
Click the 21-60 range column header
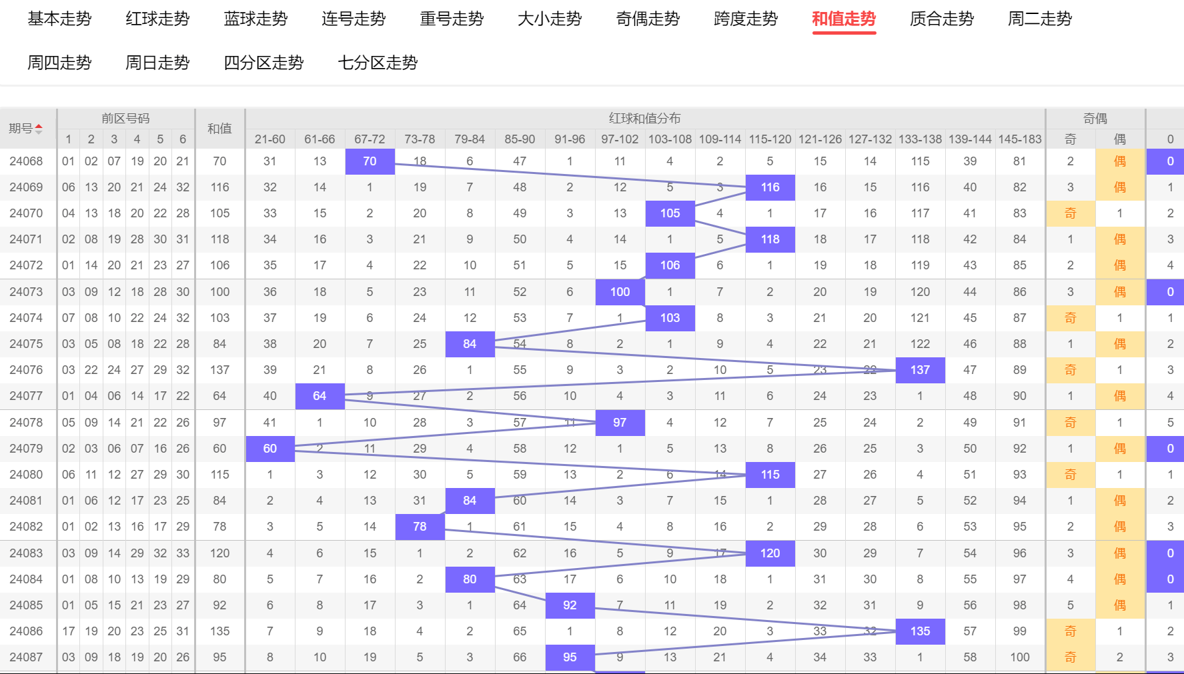tap(269, 139)
